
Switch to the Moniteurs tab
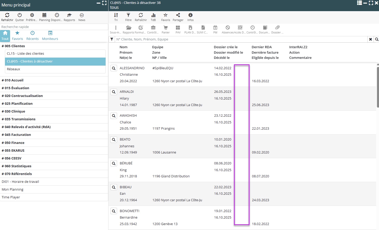pyautogui.click(x=50, y=36)
